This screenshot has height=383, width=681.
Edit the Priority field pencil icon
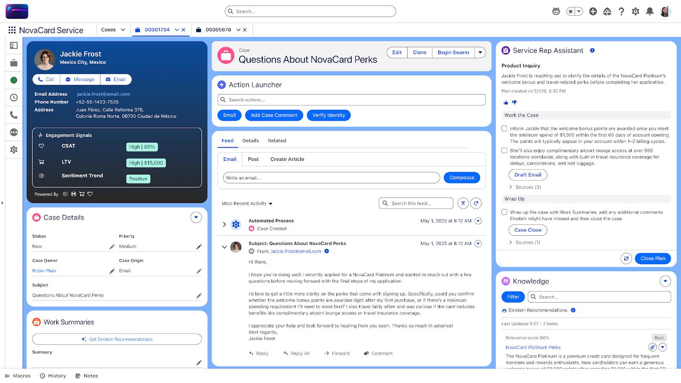(199, 247)
